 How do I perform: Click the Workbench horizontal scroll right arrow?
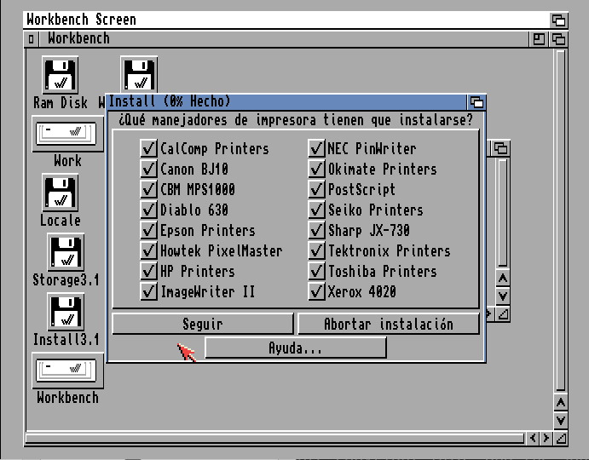point(546,438)
